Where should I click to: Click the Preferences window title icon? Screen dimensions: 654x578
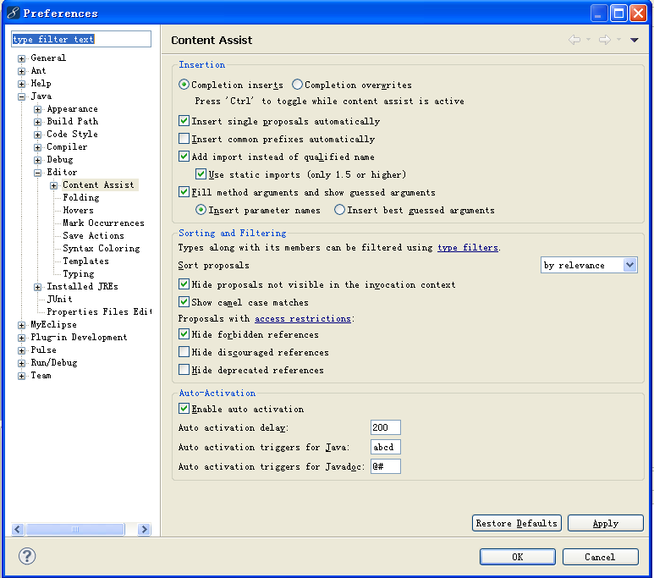click(13, 13)
